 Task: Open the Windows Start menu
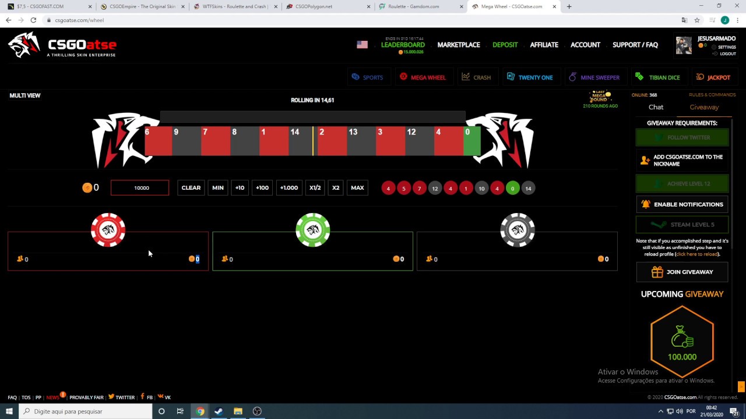[x=9, y=411]
